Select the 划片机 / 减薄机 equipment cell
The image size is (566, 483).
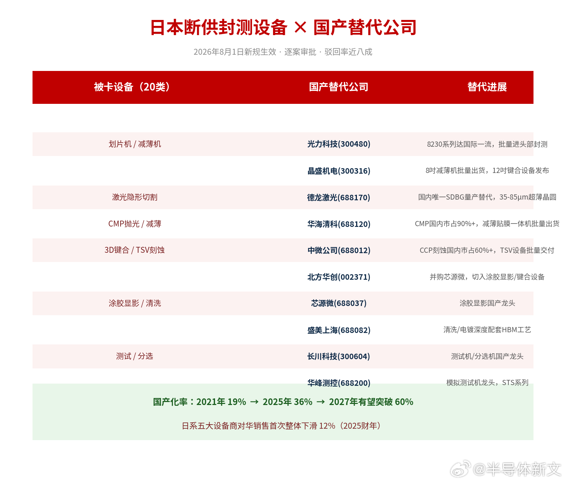[x=134, y=144]
